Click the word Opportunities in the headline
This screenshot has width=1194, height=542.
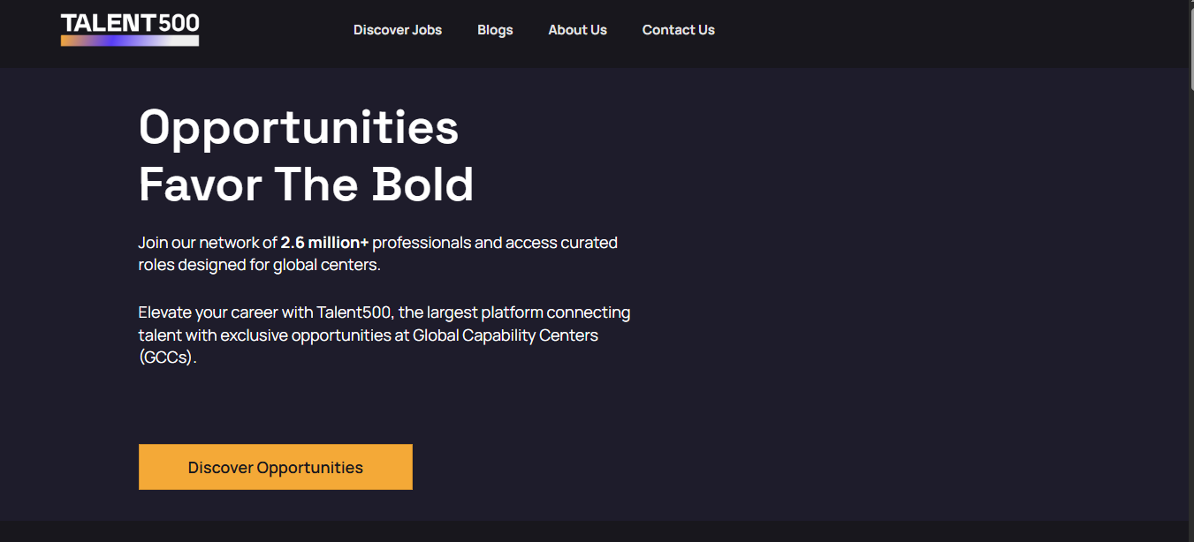(299, 128)
